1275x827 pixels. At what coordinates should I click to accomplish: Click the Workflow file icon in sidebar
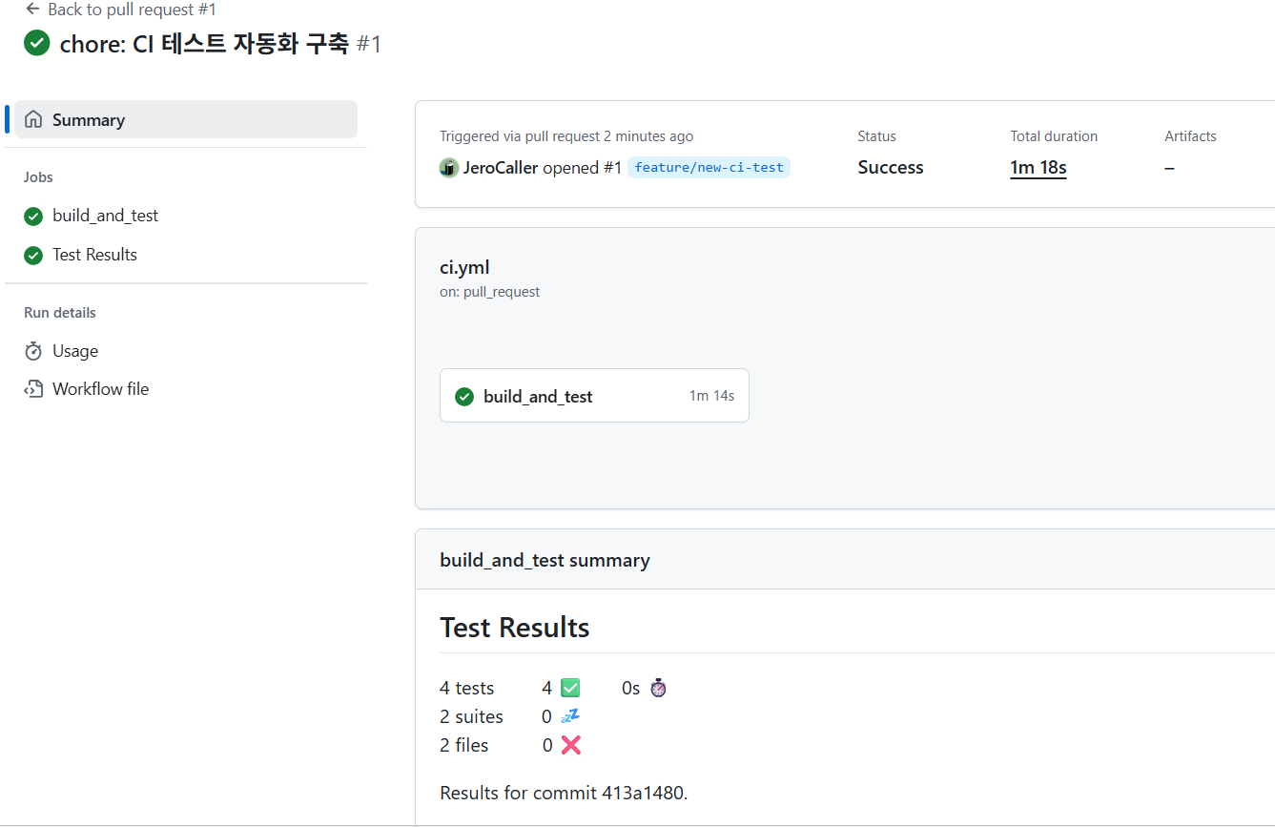click(33, 388)
